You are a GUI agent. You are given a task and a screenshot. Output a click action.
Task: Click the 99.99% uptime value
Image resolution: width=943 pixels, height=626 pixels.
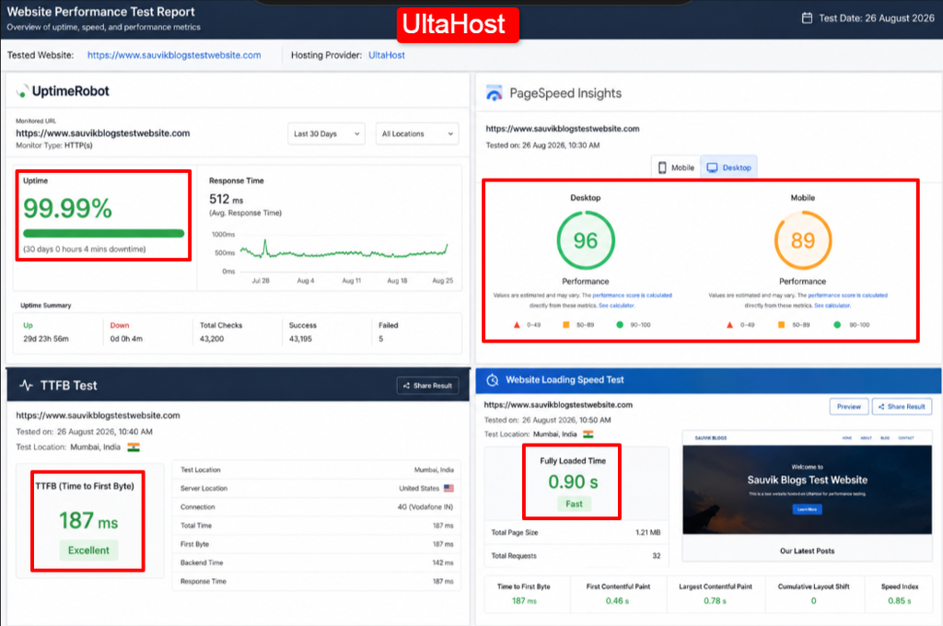click(x=67, y=209)
